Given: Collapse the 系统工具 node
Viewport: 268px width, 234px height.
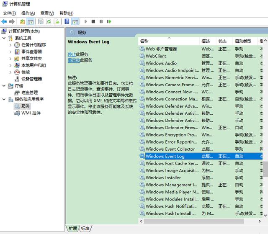Looking at the screenshot, I should 4,38.
